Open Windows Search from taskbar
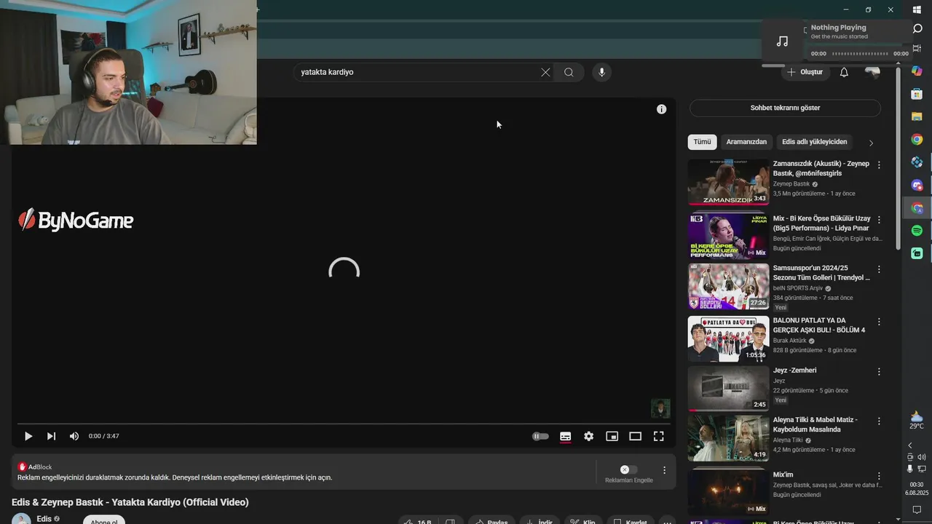The image size is (932, 524). 917,28
